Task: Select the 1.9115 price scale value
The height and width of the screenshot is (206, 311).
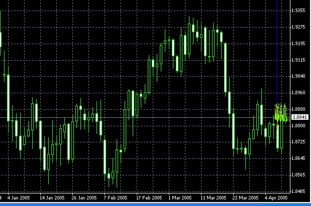Action: coord(298,60)
